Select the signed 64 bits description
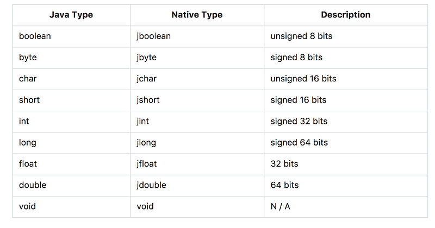Screen dimensions: 435x228 click(299, 142)
